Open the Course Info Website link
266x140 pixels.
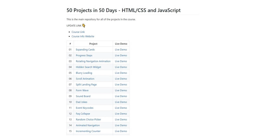(x=83, y=36)
